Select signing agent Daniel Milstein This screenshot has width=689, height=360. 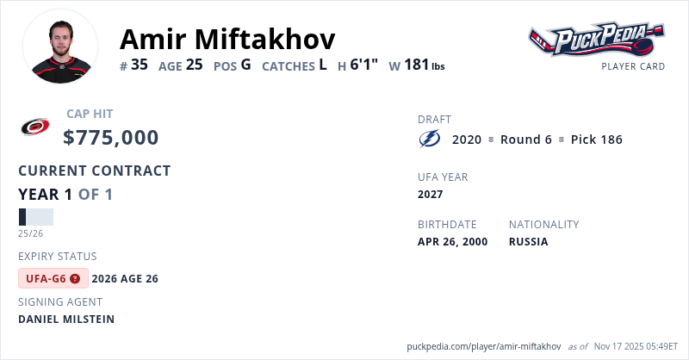66,319
